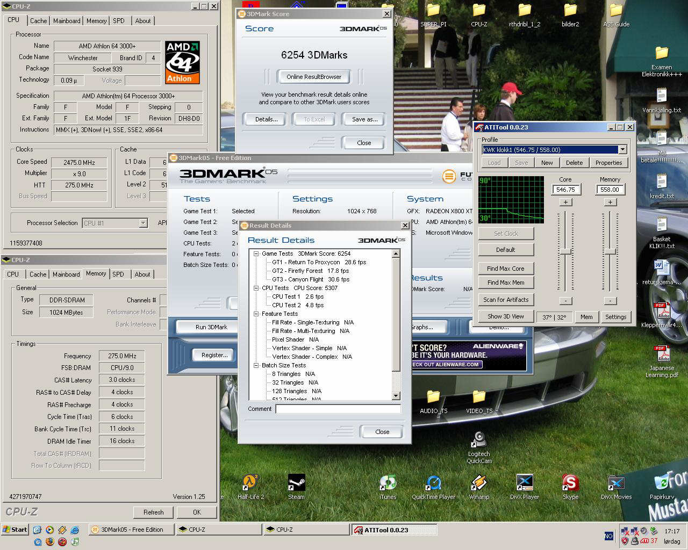This screenshot has height=550, width=688.
Task: Open the bilder2 desktop folder
Action: tap(570, 15)
